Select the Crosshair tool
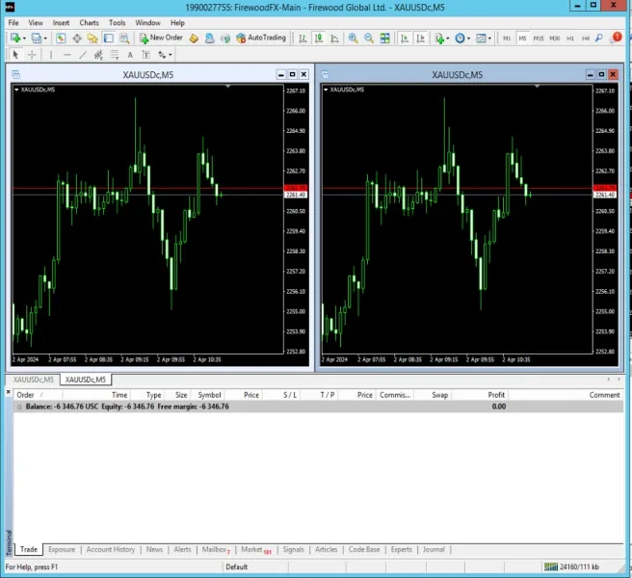Screen dimensions: 632x578 32,55
